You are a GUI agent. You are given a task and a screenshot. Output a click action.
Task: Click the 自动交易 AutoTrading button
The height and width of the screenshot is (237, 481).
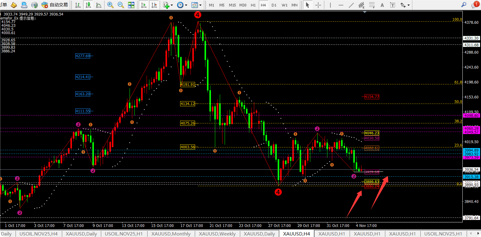[55, 5]
